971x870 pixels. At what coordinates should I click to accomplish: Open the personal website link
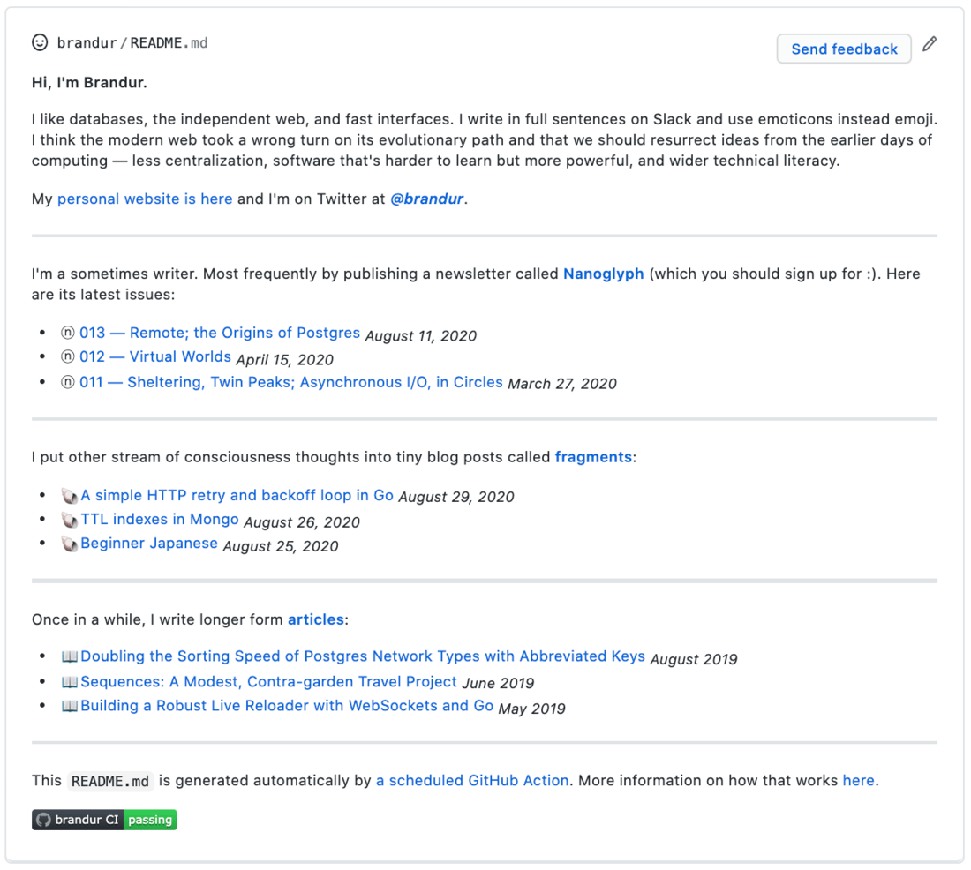point(145,199)
